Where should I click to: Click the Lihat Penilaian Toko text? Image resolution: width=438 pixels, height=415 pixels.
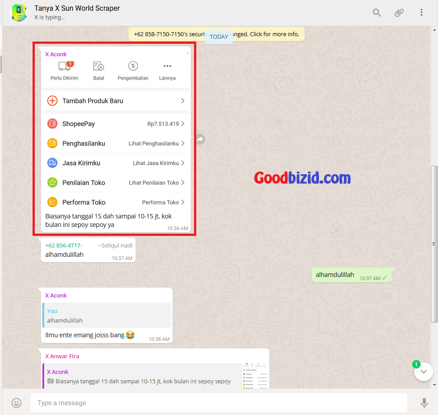tap(153, 183)
